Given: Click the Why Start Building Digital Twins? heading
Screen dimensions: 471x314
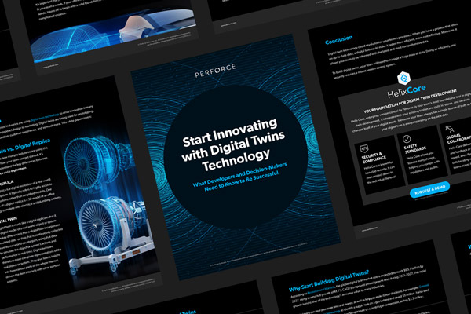Looking at the screenshot, I should 329,281.
